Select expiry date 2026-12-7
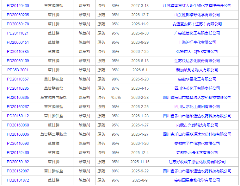Screen dimensions: 240x186 [x=140, y=15]
